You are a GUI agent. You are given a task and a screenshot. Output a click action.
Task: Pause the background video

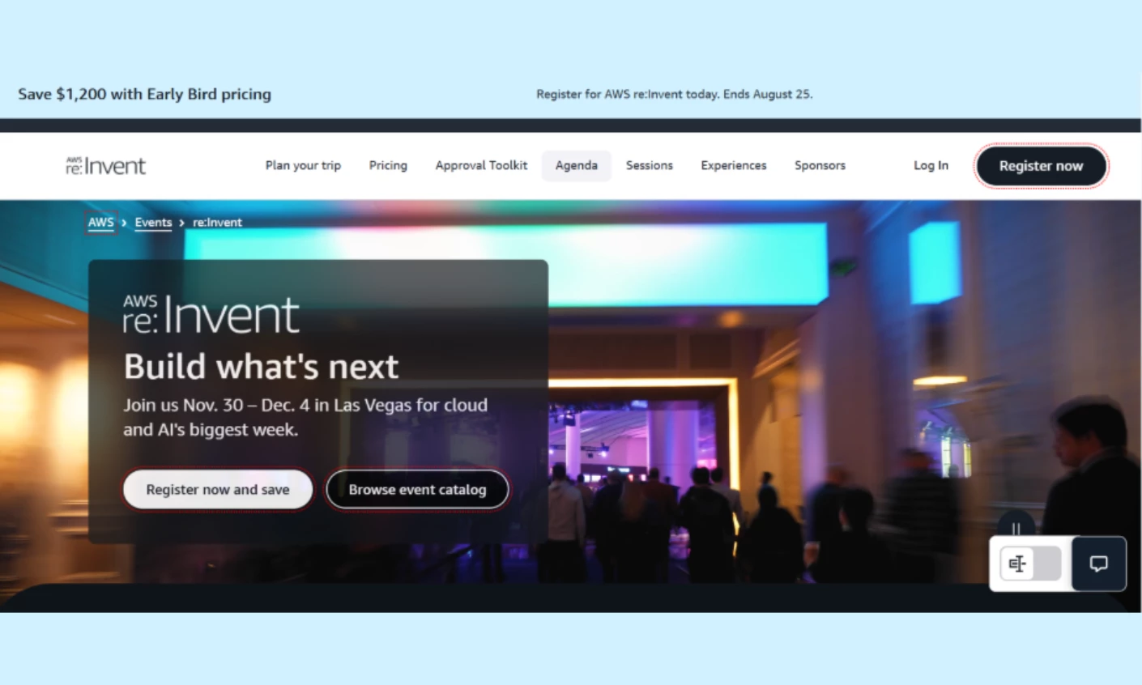click(1016, 528)
